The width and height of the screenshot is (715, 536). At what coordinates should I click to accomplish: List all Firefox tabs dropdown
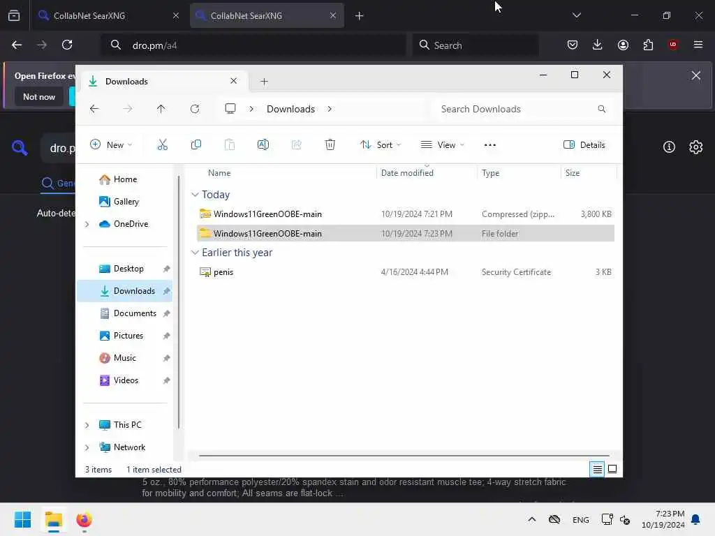[577, 15]
